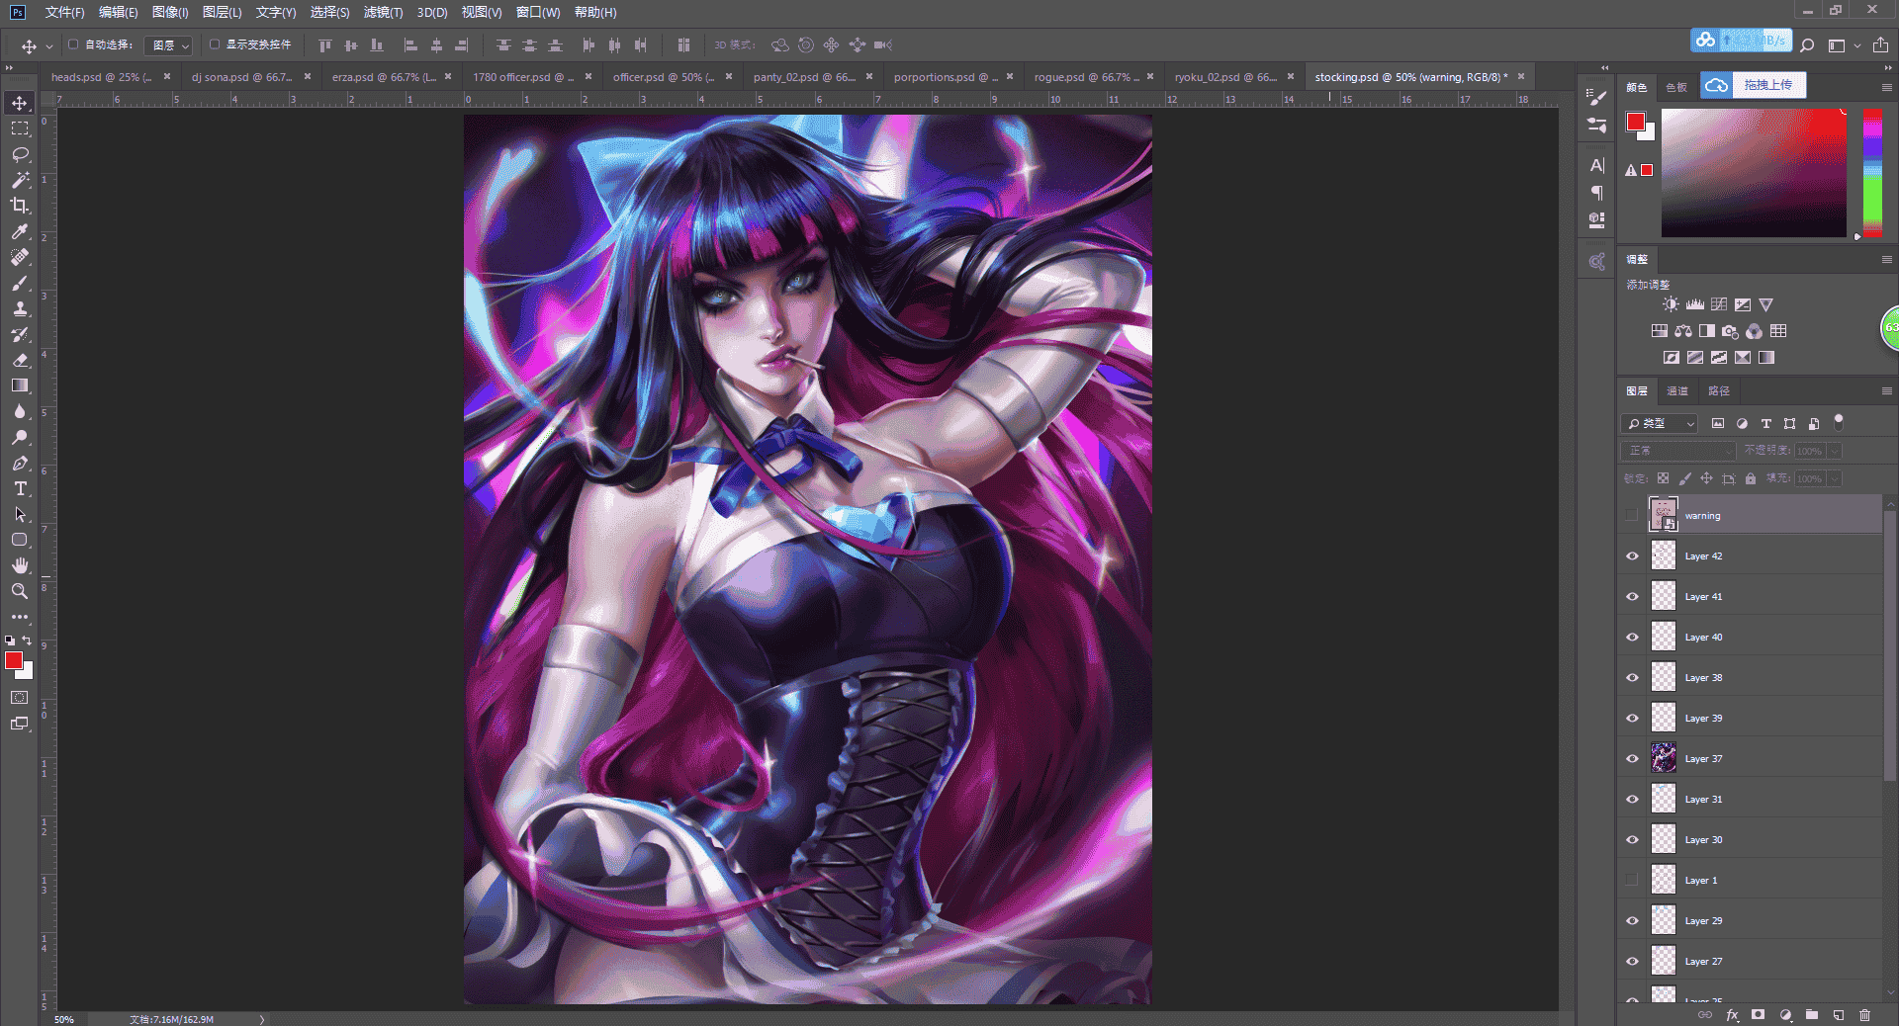This screenshot has width=1899, height=1026.
Task: Click the delete layer trash icon
Action: [1864, 1015]
